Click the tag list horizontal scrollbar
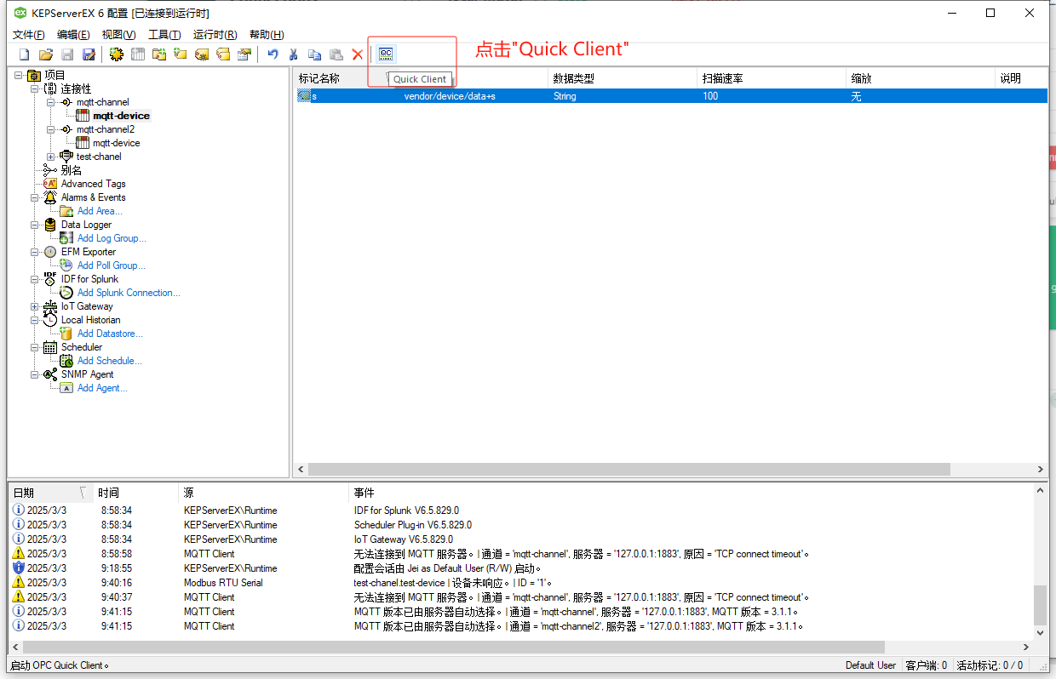The width and height of the screenshot is (1056, 679). click(x=628, y=469)
